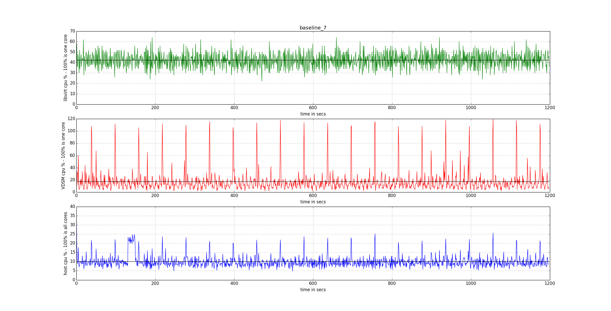Click the 25 tick on host cpu y-axis
This screenshot has height=311, width=611.
(x=73, y=234)
